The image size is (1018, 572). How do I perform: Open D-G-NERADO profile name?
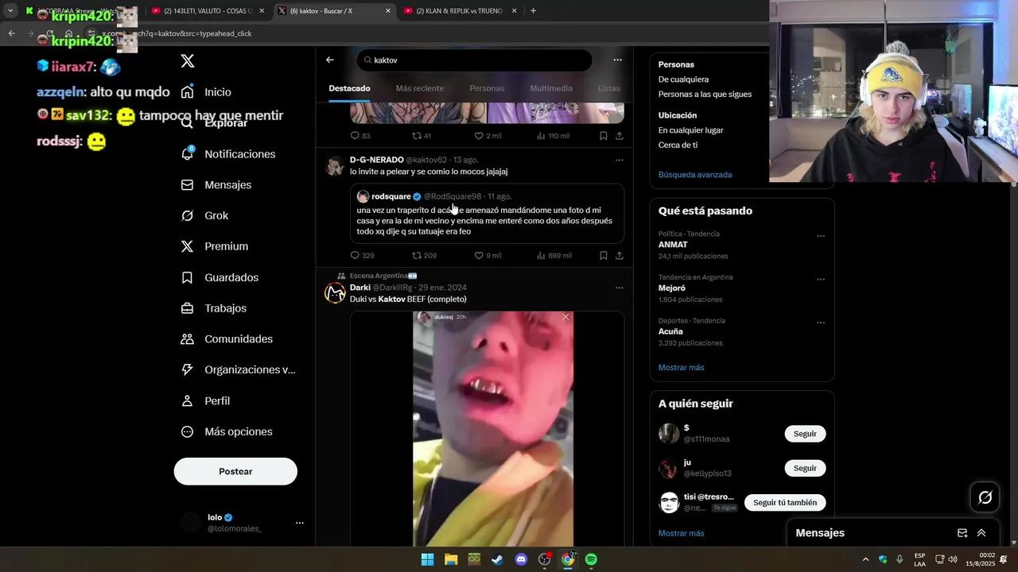coord(377,160)
